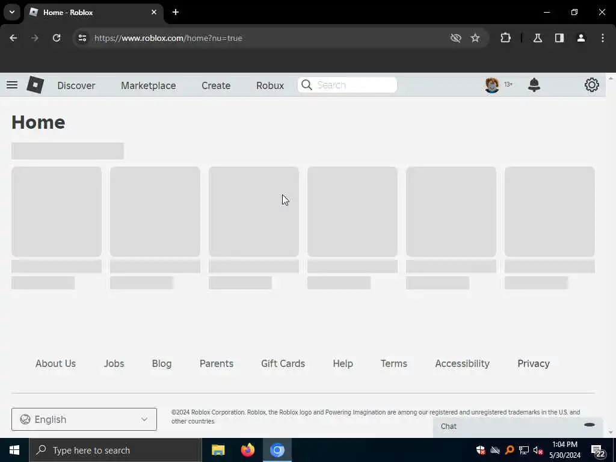Viewport: 616px width, 462px height.
Task: Click the browser address bar URL
Action: click(x=168, y=38)
